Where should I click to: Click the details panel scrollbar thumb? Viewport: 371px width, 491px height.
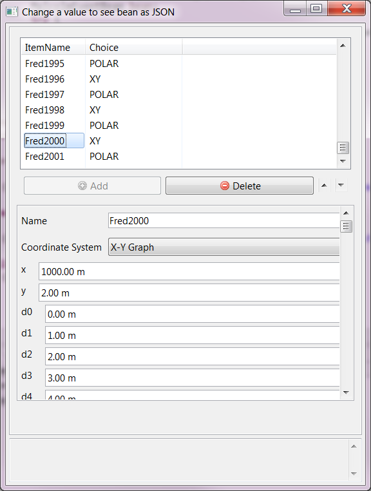point(346,226)
